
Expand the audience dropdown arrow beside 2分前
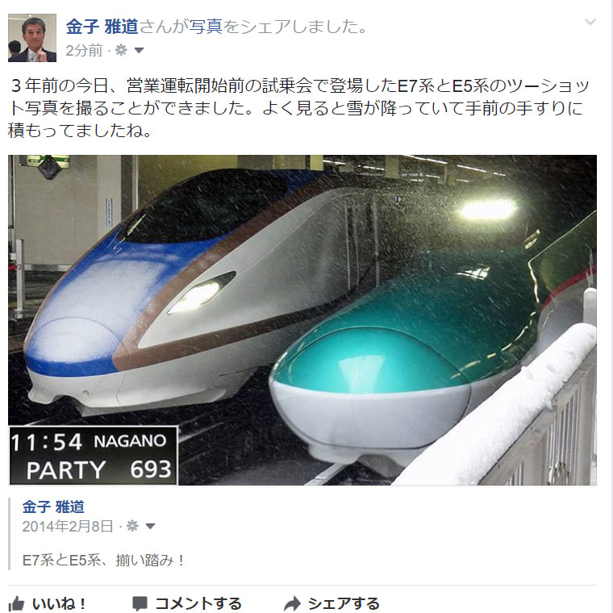[140, 51]
